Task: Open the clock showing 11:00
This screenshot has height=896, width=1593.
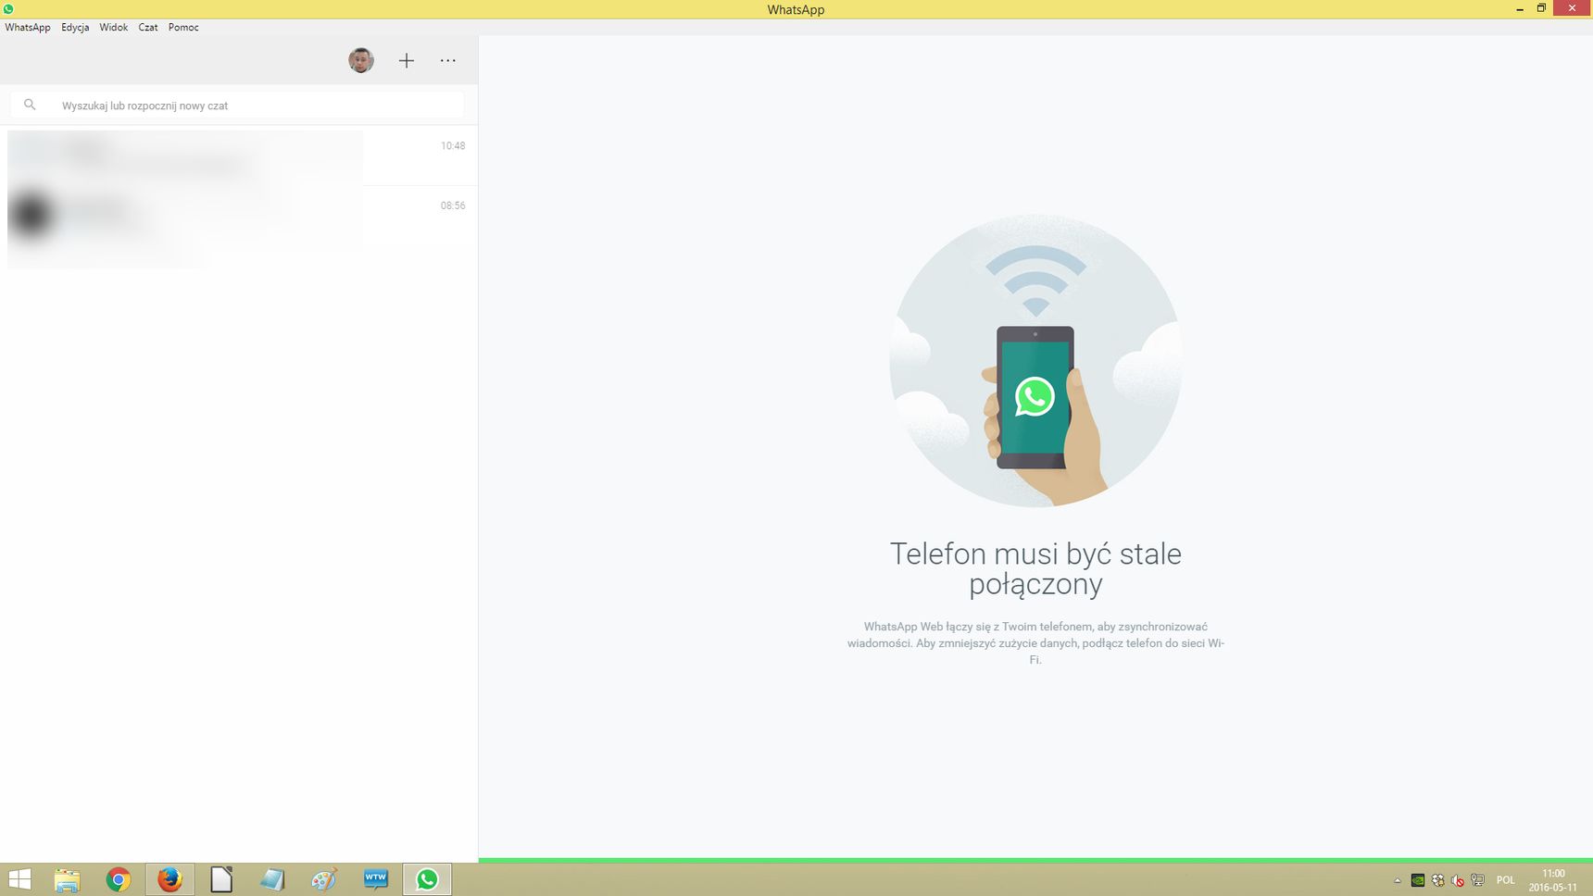Action: coord(1553,880)
